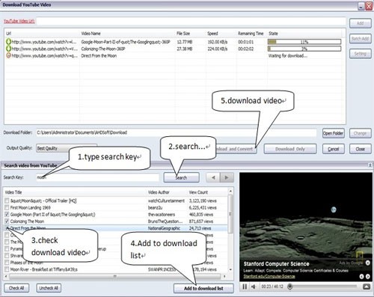Click the "watchCulturetainment" author cell

166,200
